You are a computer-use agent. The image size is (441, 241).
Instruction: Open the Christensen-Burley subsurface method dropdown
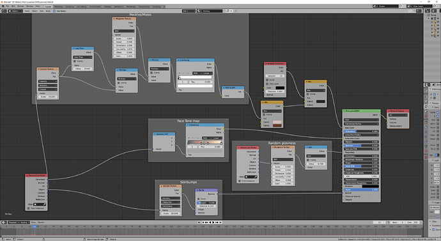tap(361, 124)
